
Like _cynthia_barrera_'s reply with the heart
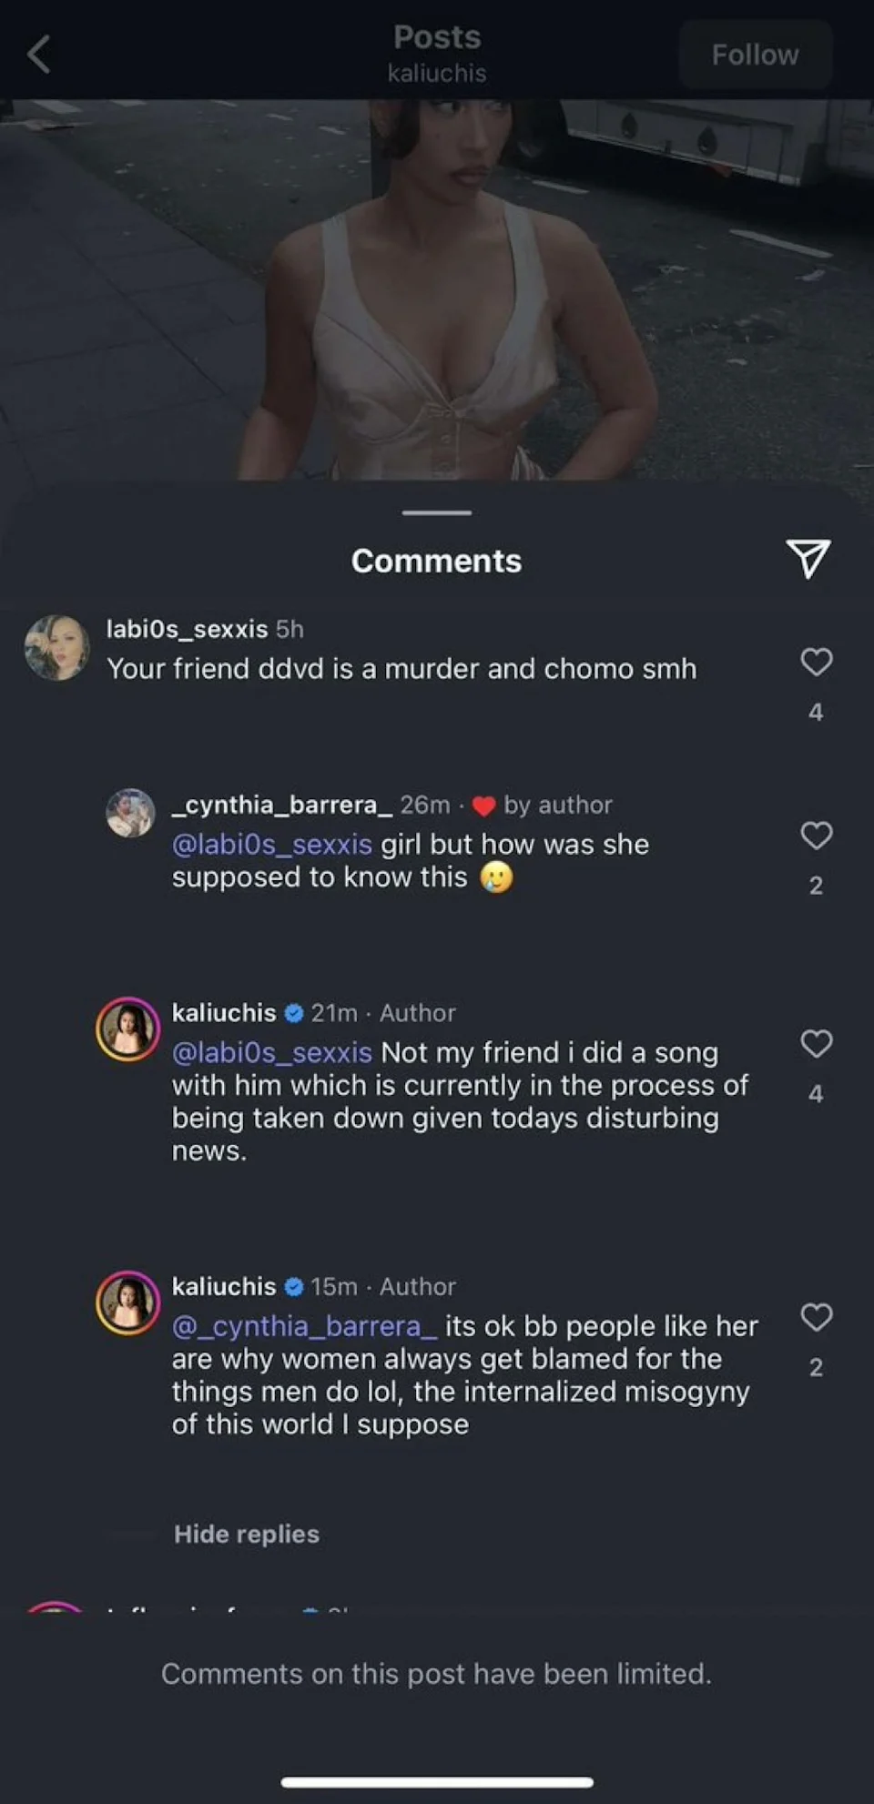click(x=816, y=835)
